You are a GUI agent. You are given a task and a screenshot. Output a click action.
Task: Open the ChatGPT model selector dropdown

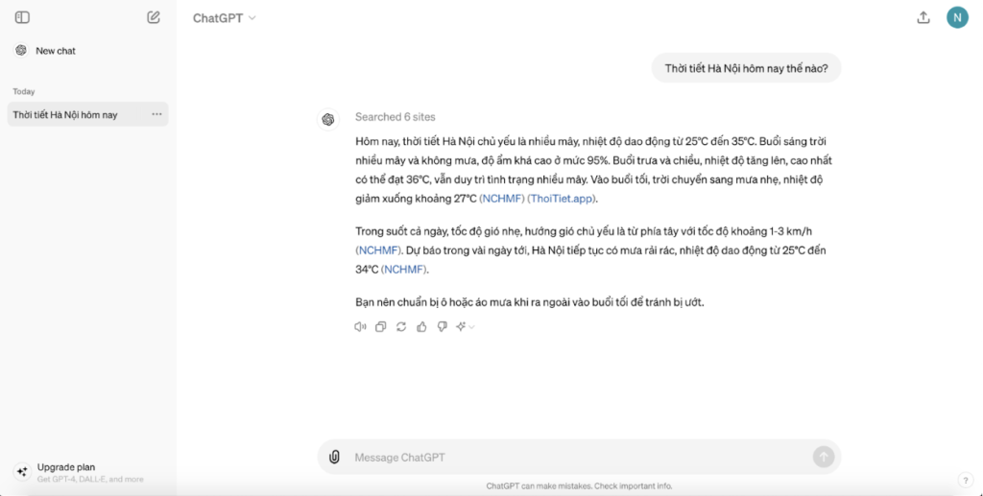click(225, 18)
